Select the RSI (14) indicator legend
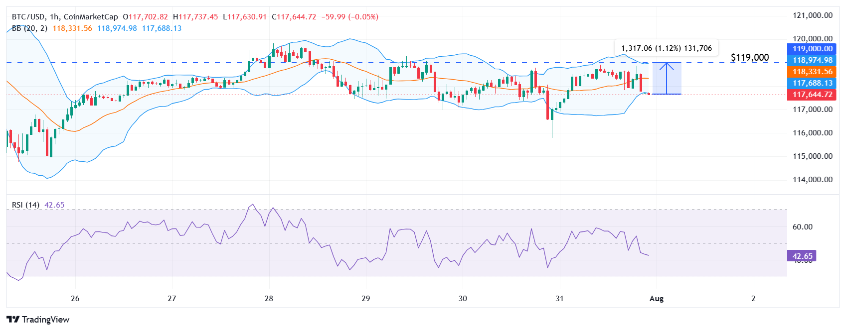 tap(25, 205)
